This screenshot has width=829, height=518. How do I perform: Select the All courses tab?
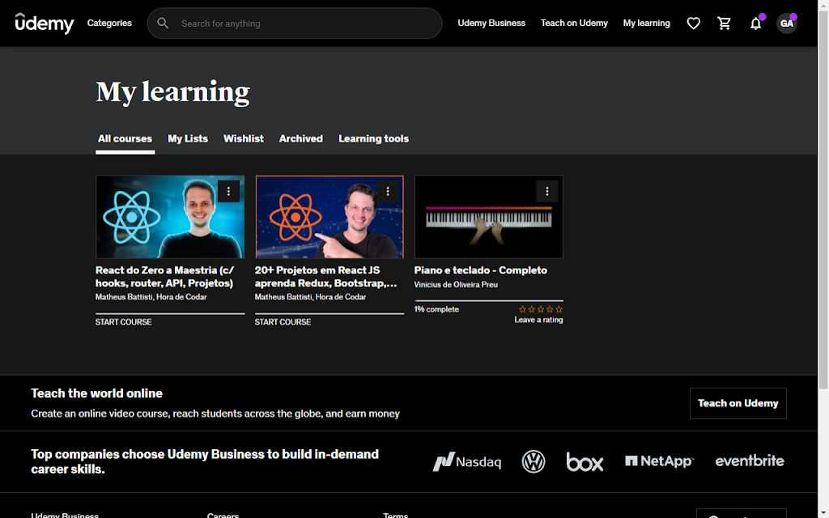125,139
